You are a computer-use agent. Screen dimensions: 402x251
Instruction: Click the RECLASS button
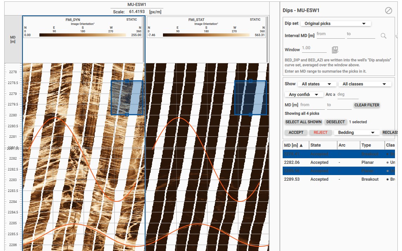tap(390, 133)
